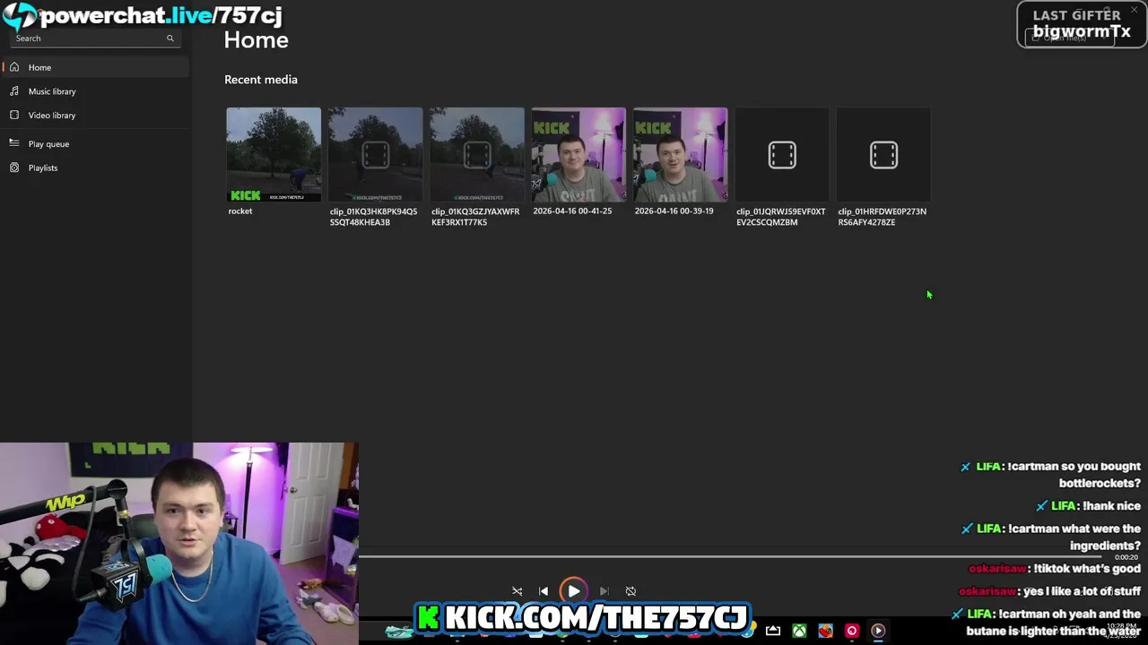
Task: Click the 'Recent media' heading
Action: click(261, 80)
